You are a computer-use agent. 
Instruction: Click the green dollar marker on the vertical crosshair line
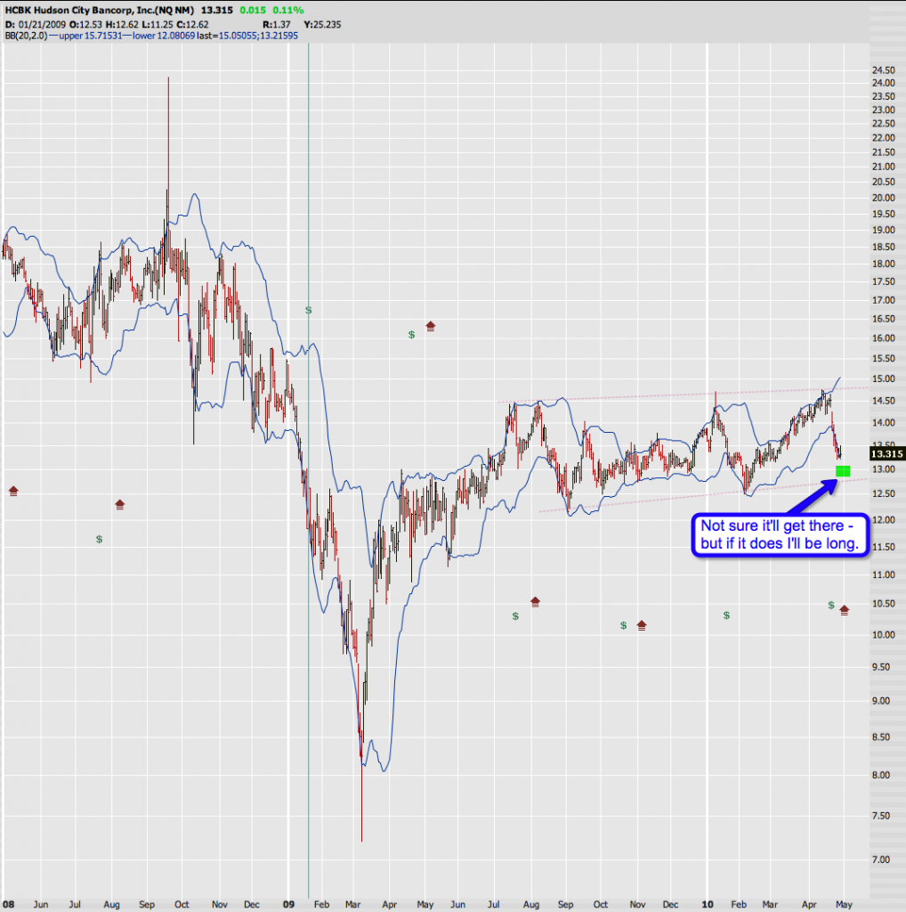(x=309, y=310)
